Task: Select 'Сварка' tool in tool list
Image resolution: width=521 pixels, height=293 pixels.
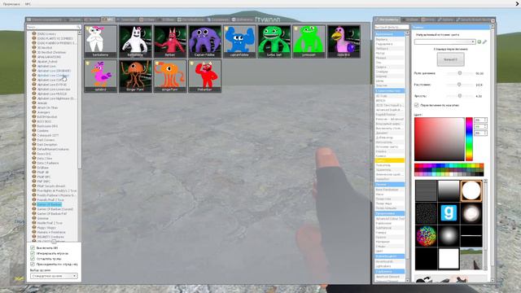Action: pyautogui.click(x=389, y=67)
